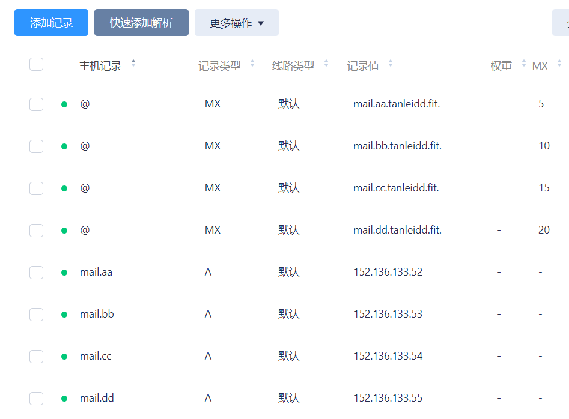Viewport: 569px width, 419px height.
Task: Click green status dot of mail.dd row
Action: coord(64,399)
